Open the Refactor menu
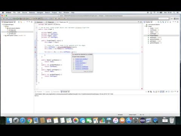This screenshot has height=136, width=181. pos(32,12)
